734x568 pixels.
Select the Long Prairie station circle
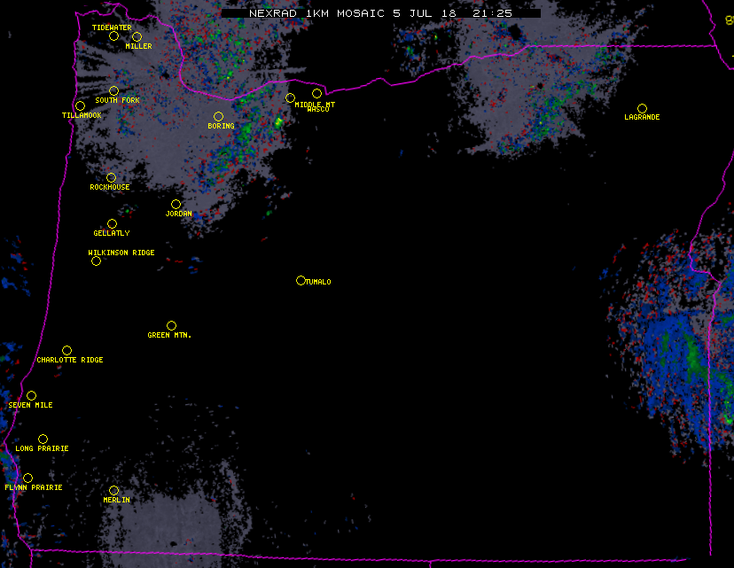[x=43, y=440]
